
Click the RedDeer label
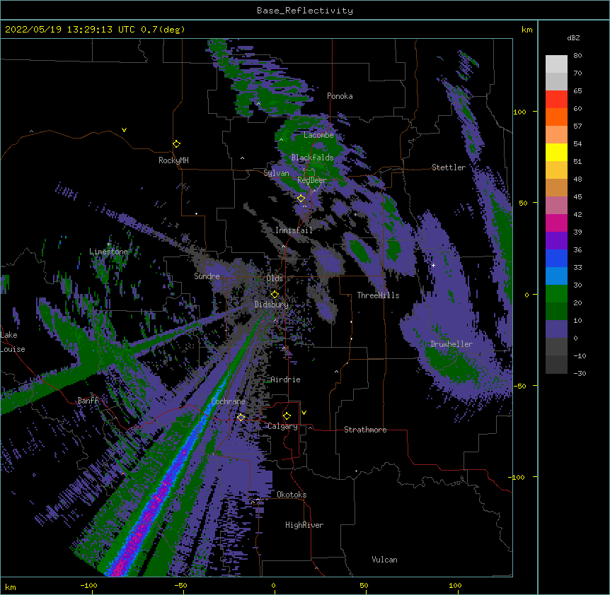click(312, 180)
